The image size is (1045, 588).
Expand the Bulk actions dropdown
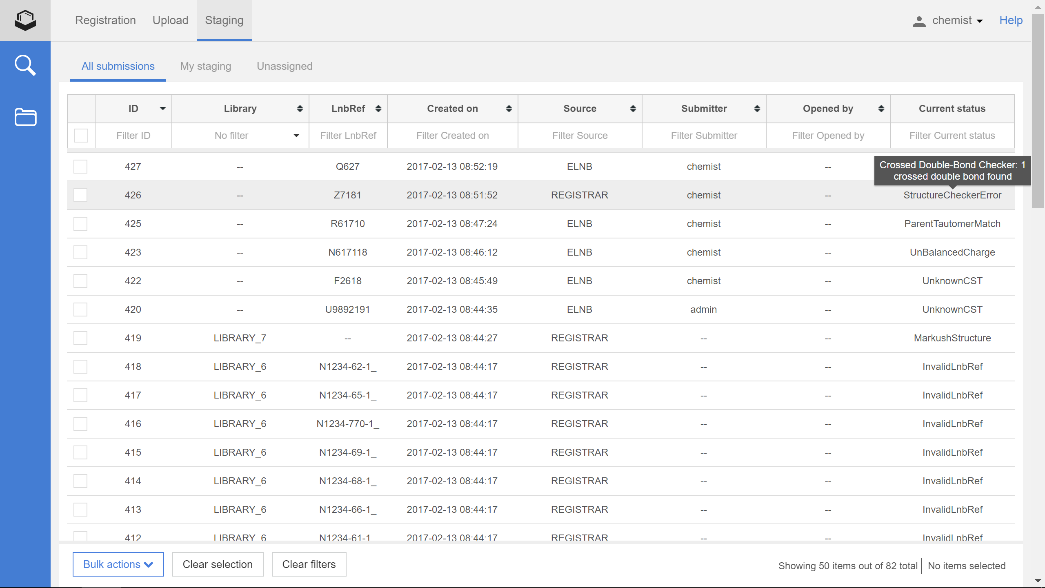click(118, 564)
